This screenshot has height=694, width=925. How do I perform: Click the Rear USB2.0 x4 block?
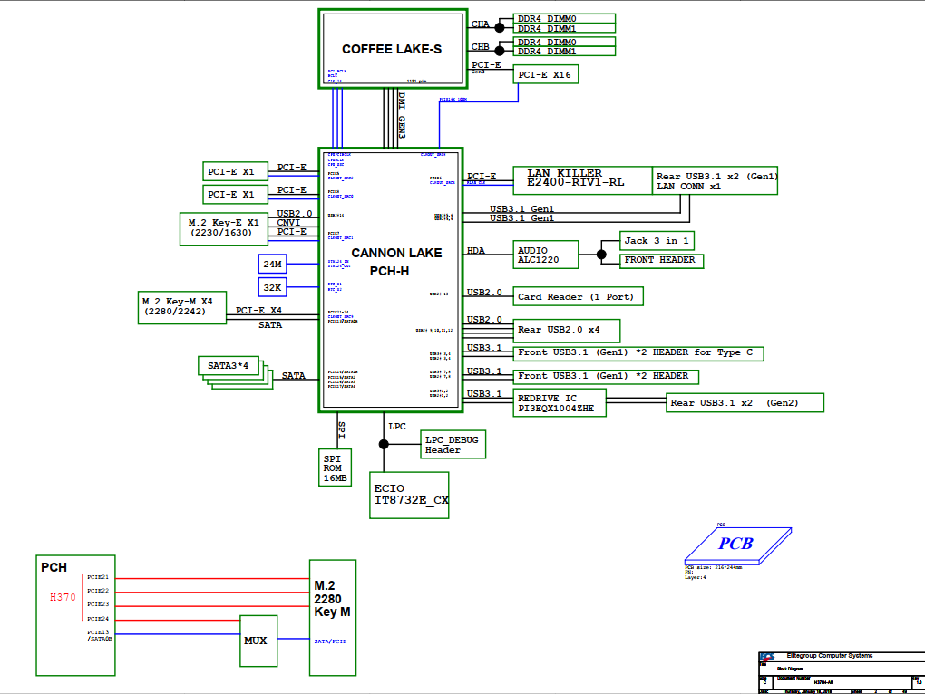coord(566,331)
